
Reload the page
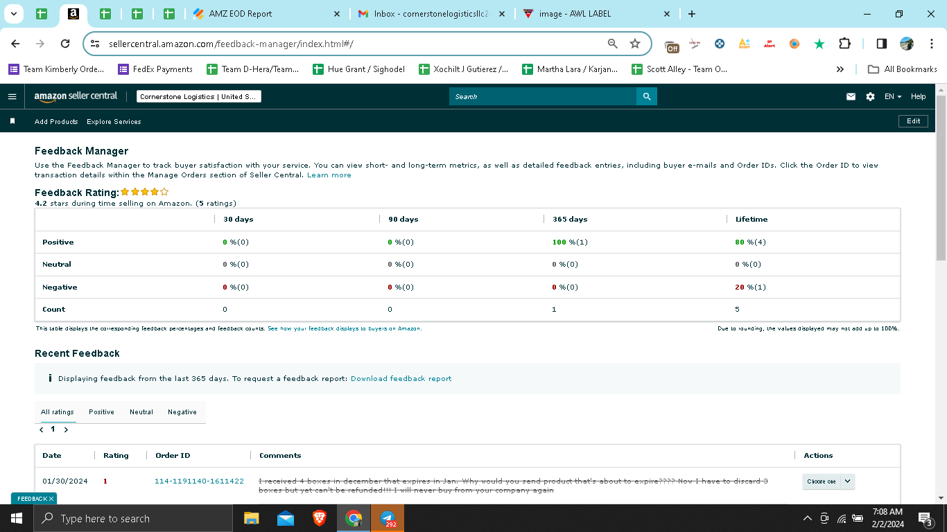coord(65,44)
